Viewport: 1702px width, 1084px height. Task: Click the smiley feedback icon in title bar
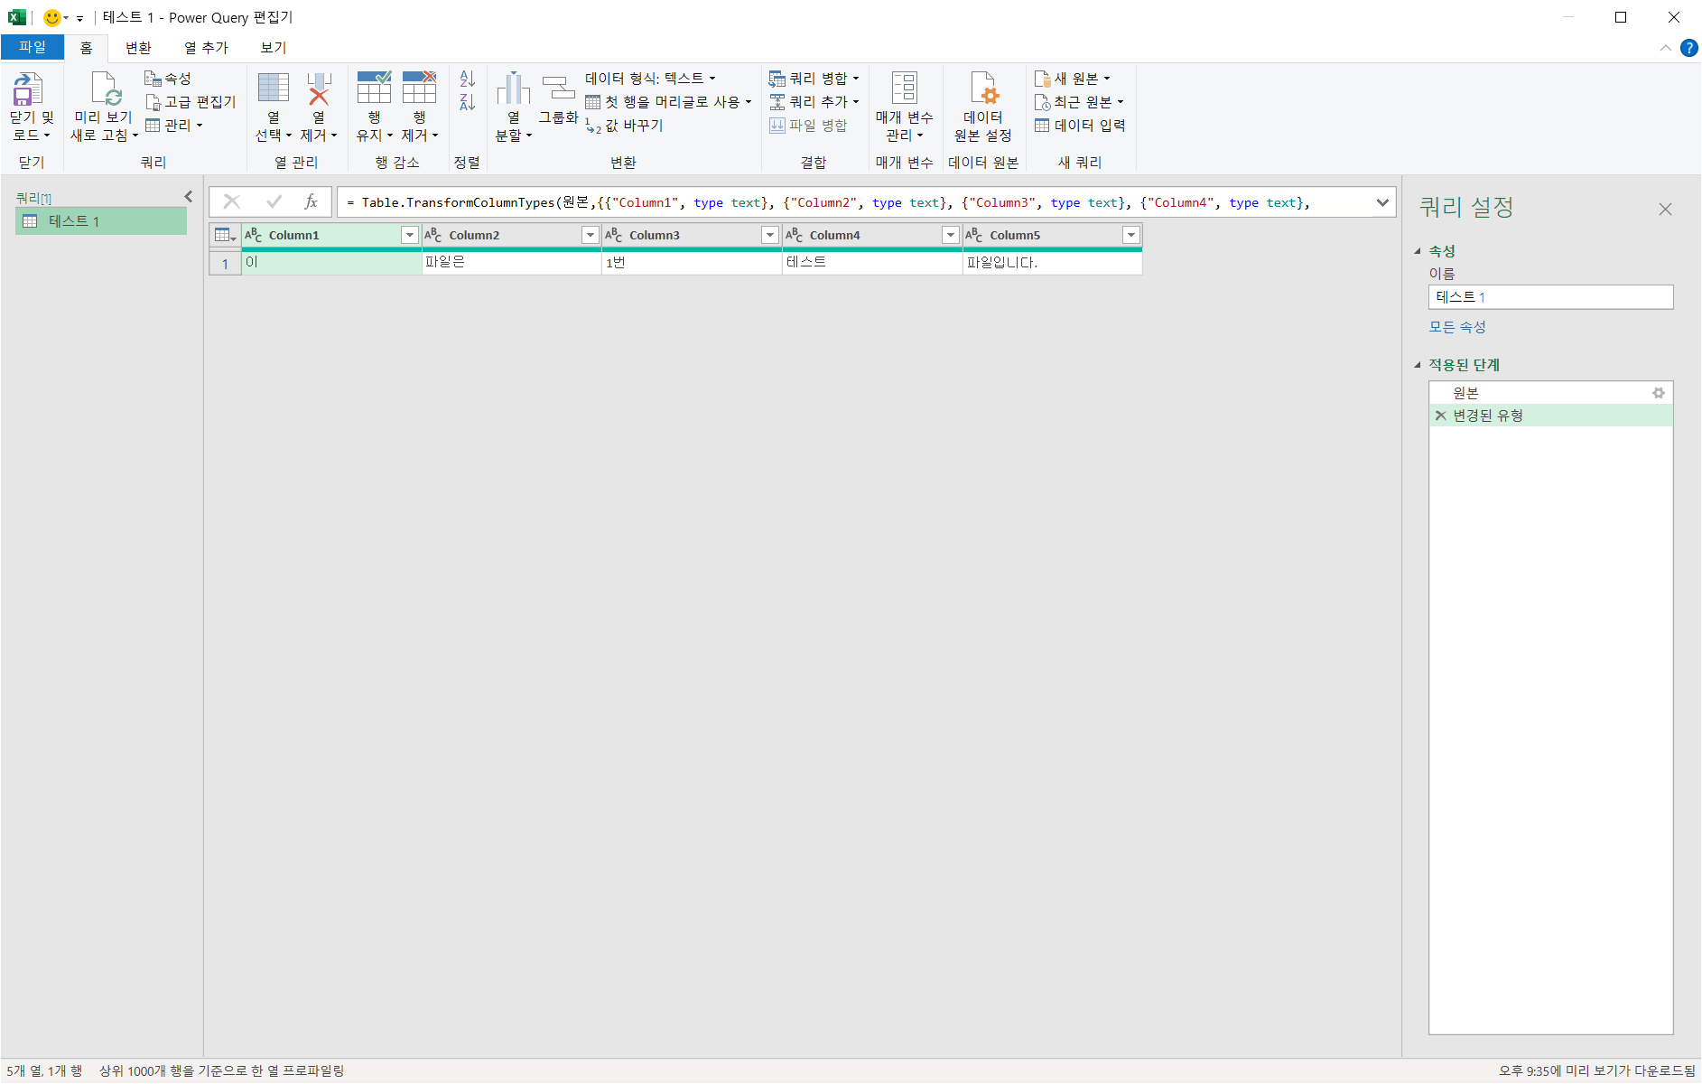tap(52, 17)
